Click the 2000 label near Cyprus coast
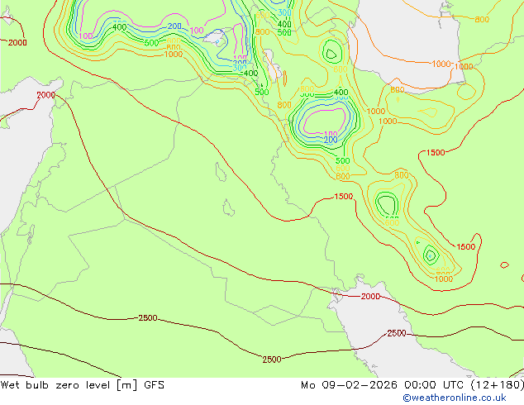This screenshot has width=524, height=405. [x=45, y=95]
